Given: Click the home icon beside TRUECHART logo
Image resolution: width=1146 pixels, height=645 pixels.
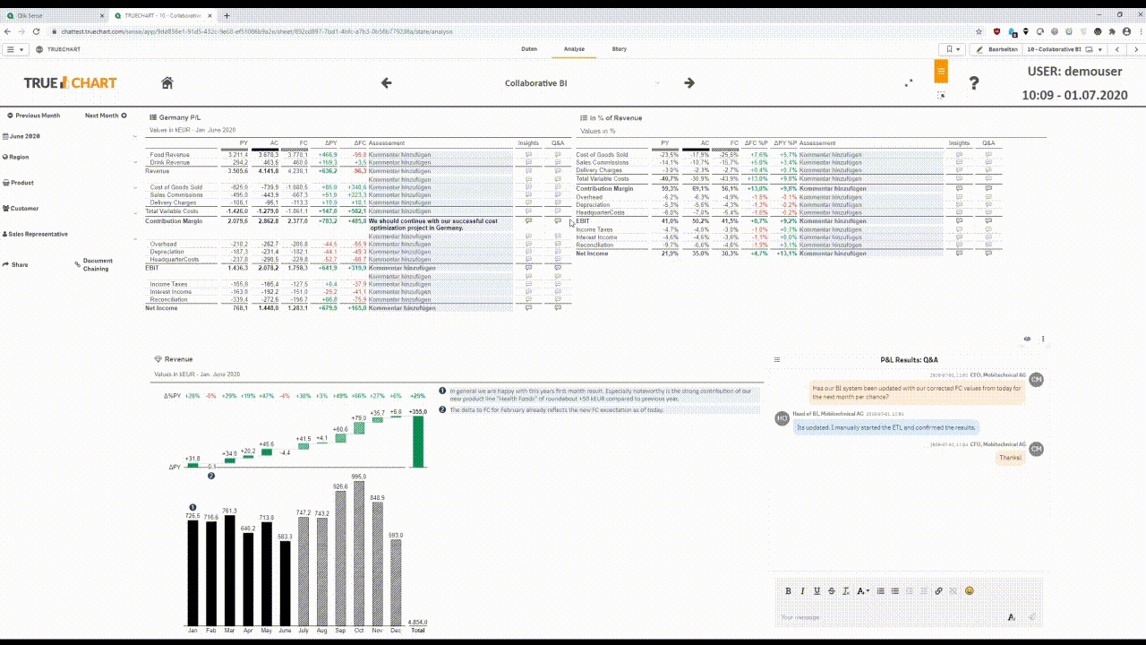Looking at the screenshot, I should tap(167, 82).
